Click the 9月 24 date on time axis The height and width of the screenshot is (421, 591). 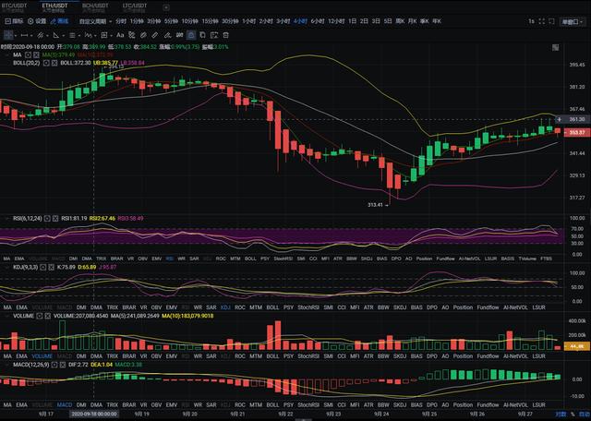381,414
